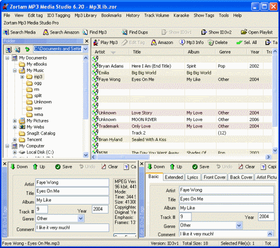Sort the list by Title column header
Screen dimensions: 280x248
point(156,52)
